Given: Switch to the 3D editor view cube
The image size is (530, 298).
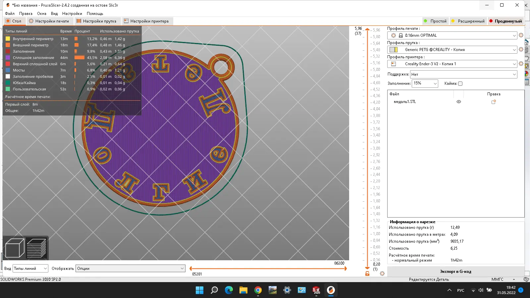Looking at the screenshot, I should tap(15, 248).
